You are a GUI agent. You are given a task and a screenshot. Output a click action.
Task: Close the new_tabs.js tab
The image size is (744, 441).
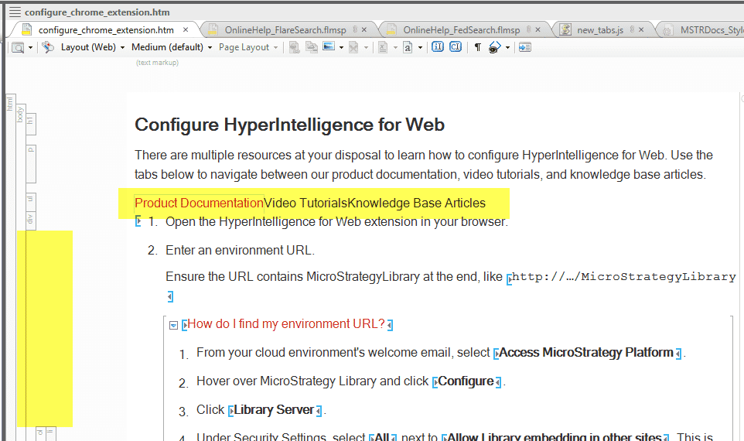pos(641,29)
